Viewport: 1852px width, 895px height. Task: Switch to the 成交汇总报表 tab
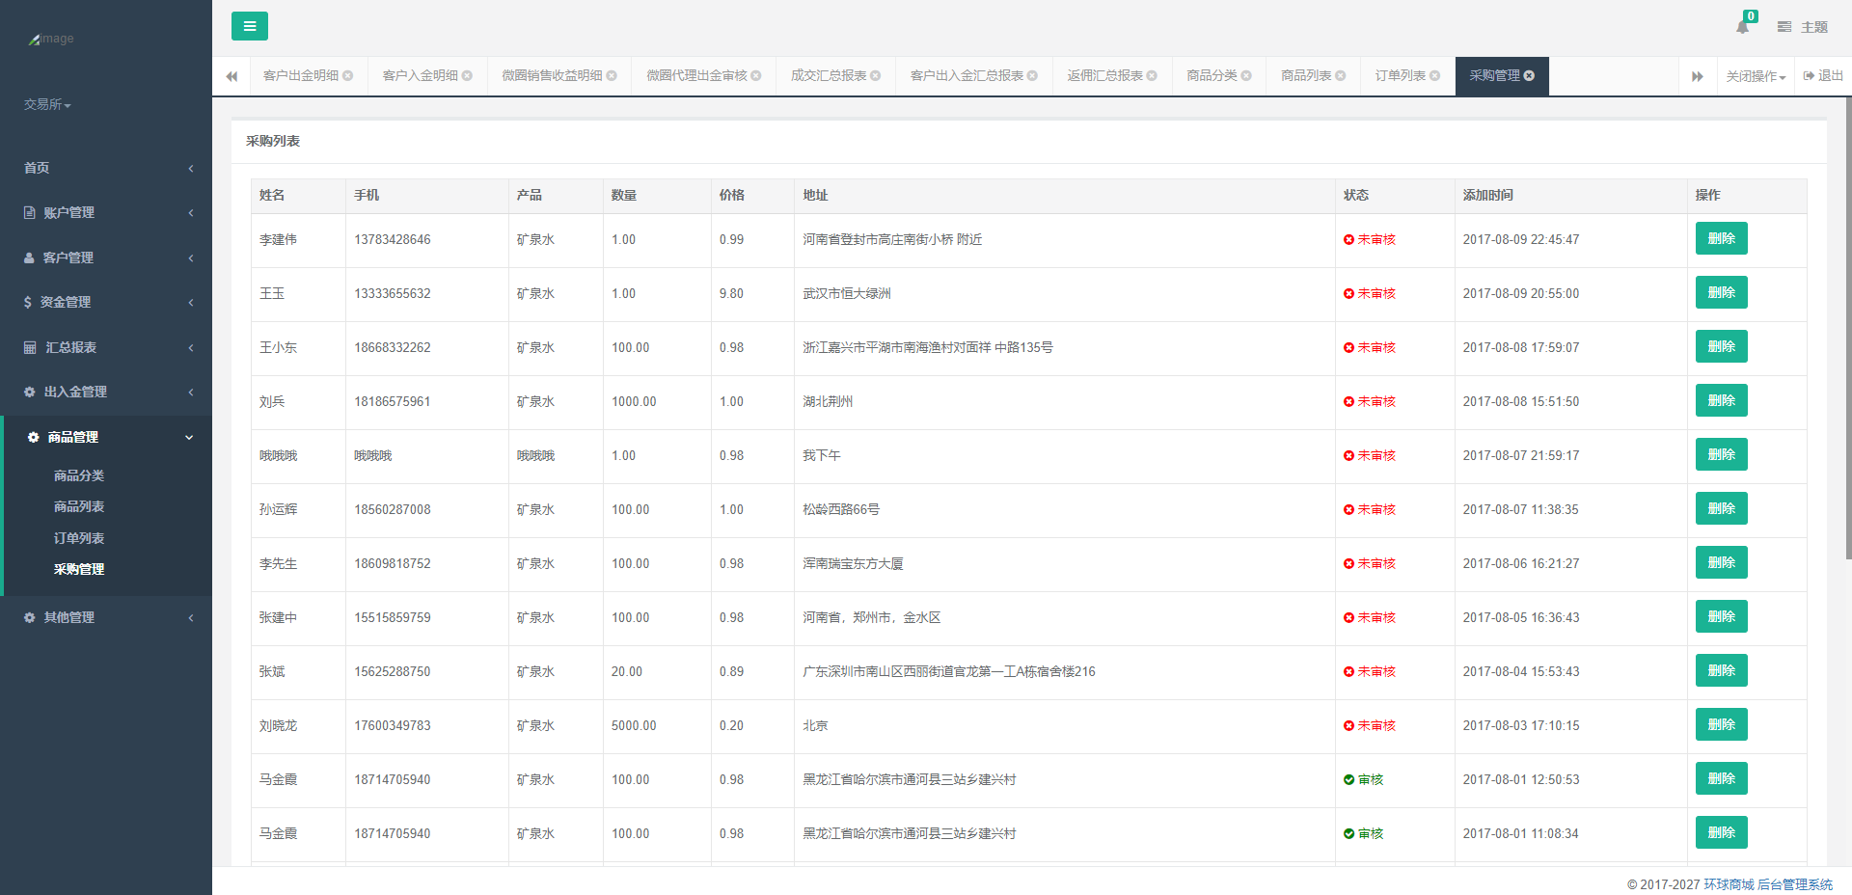tap(828, 76)
